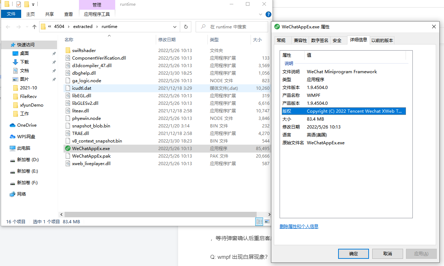Click the remove properties and personal info link
Screen dimensions: 444x266
[x=299, y=226]
